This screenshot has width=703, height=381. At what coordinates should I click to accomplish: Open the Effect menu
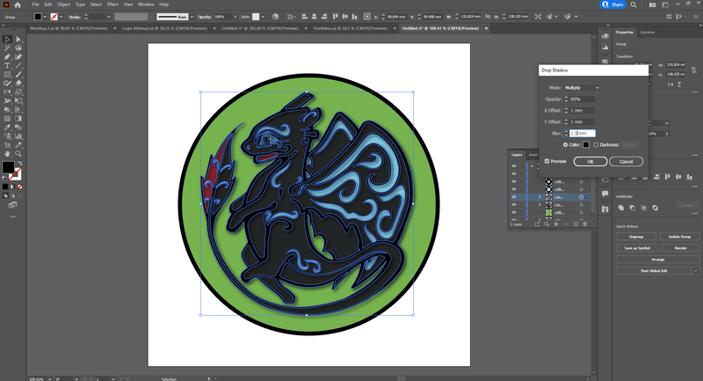click(x=112, y=4)
